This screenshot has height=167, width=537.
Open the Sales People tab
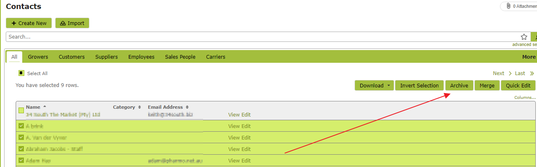[180, 57]
